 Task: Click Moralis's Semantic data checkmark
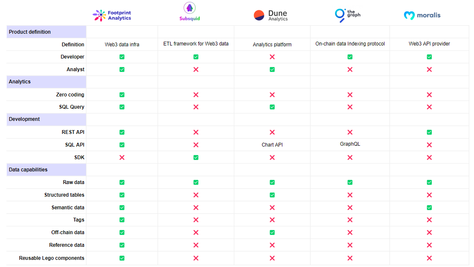[429, 208]
